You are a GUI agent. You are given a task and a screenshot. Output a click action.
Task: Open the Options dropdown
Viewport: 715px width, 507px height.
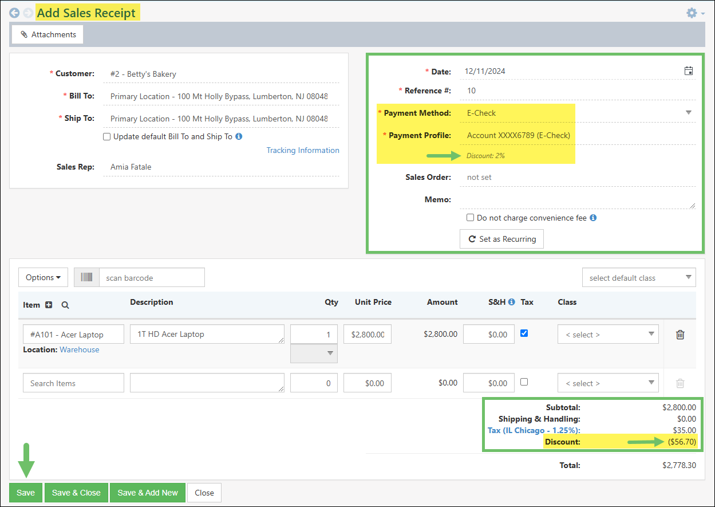pyautogui.click(x=43, y=277)
